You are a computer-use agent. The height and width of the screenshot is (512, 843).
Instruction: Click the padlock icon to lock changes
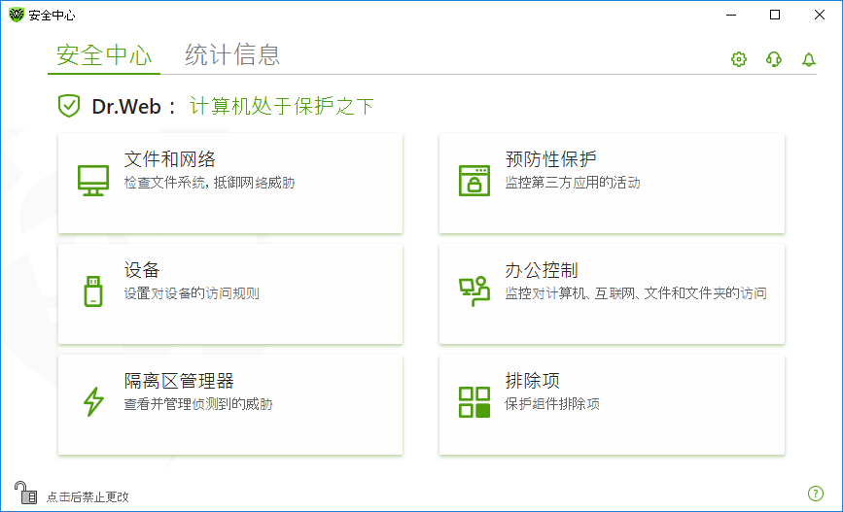[25, 493]
